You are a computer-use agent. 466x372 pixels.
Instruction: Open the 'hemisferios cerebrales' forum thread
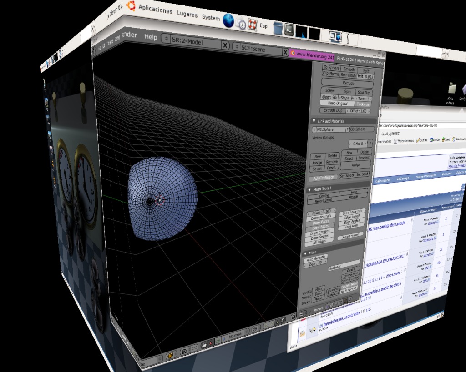click(x=342, y=319)
